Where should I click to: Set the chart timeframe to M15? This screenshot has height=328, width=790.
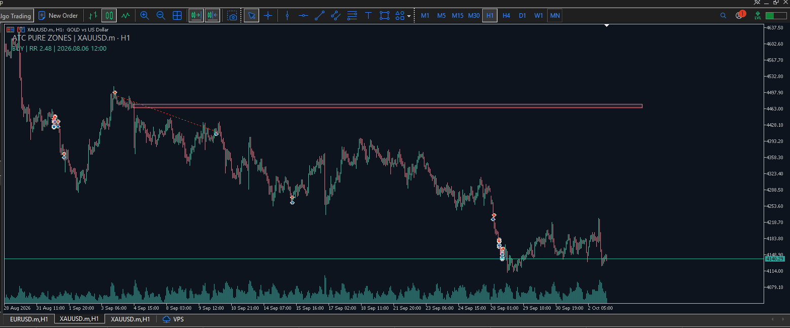click(x=457, y=16)
